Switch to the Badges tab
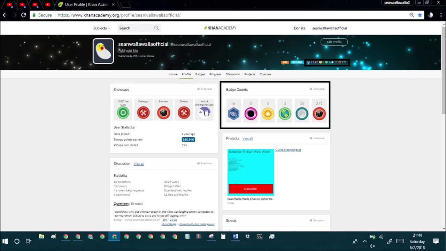The width and height of the screenshot is (446, 251). click(200, 74)
